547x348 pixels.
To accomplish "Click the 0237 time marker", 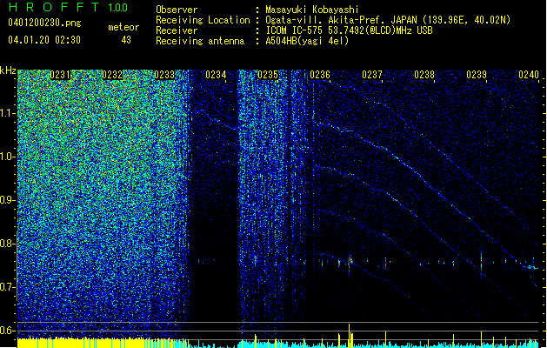I will point(372,75).
